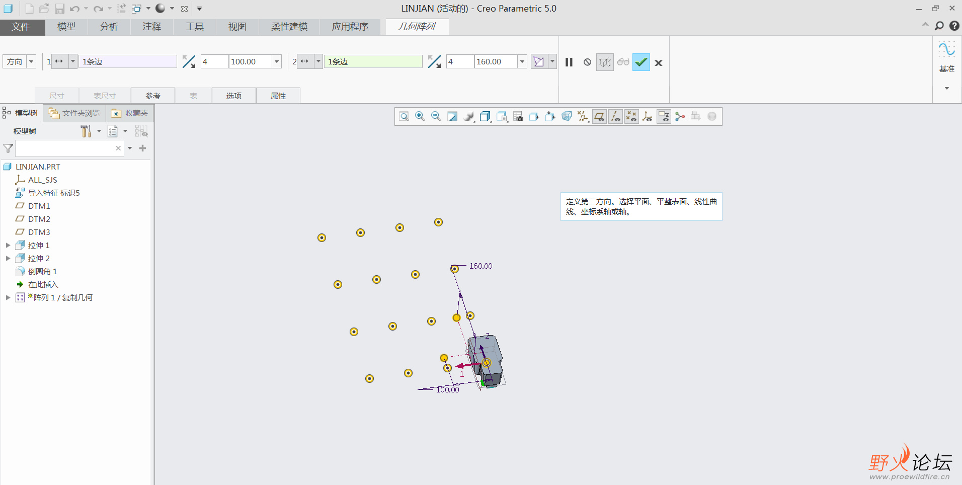Open the 100.00 spacing dropdown arrow
This screenshot has height=485, width=962.
tap(277, 61)
